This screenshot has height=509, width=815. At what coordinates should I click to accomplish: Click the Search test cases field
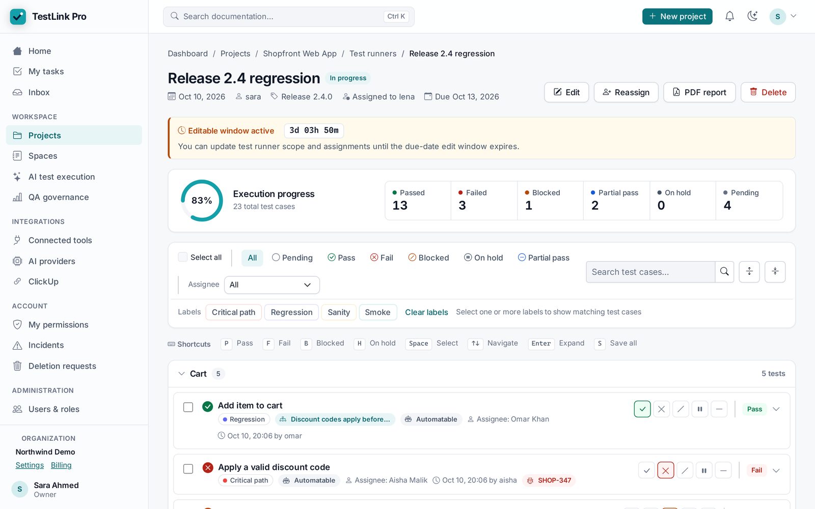pyautogui.click(x=650, y=272)
